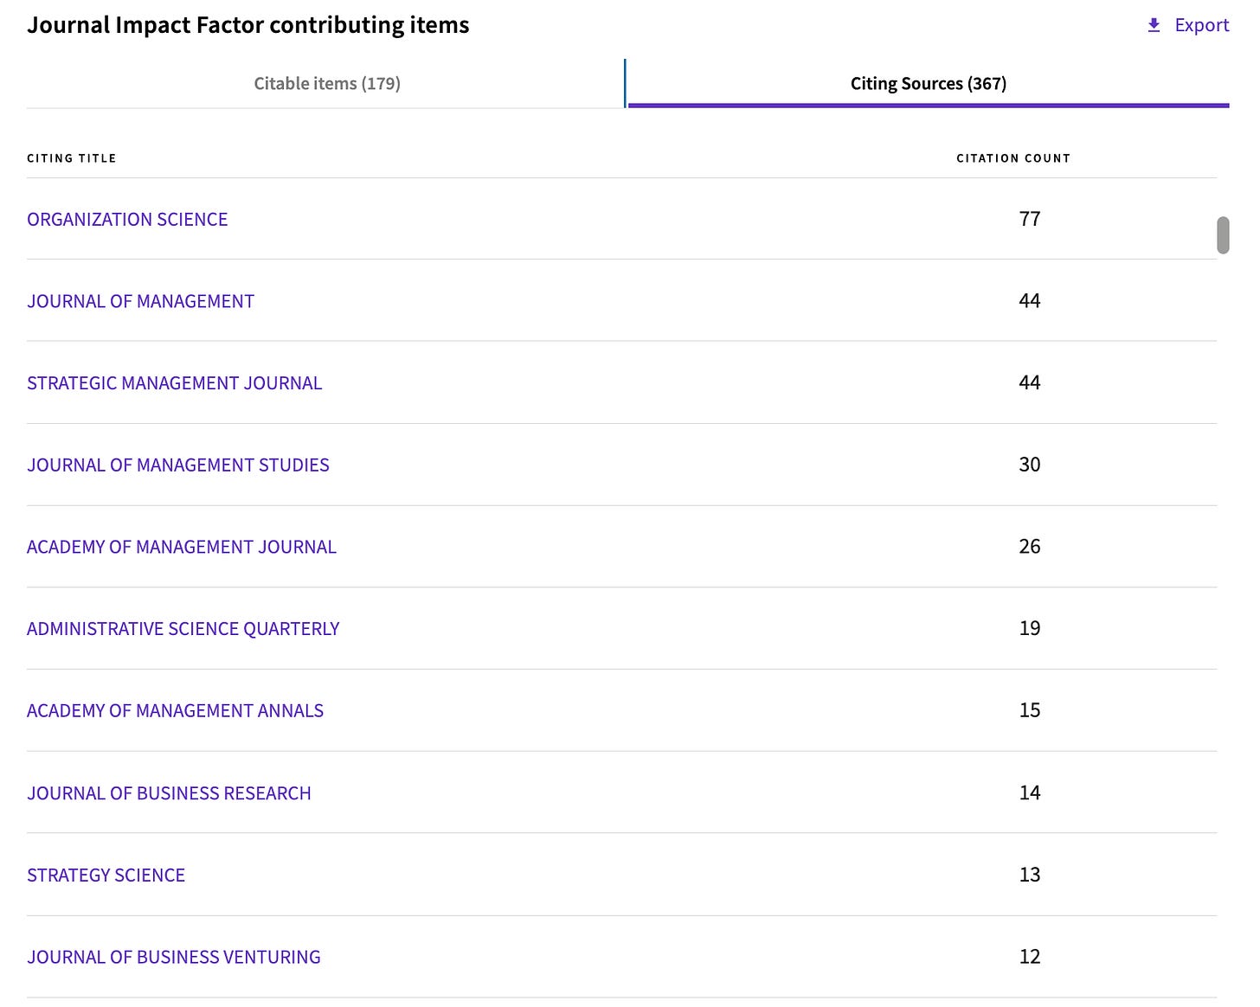
Task: Click the CITING TITLE column header
Action: pyautogui.click(x=71, y=158)
